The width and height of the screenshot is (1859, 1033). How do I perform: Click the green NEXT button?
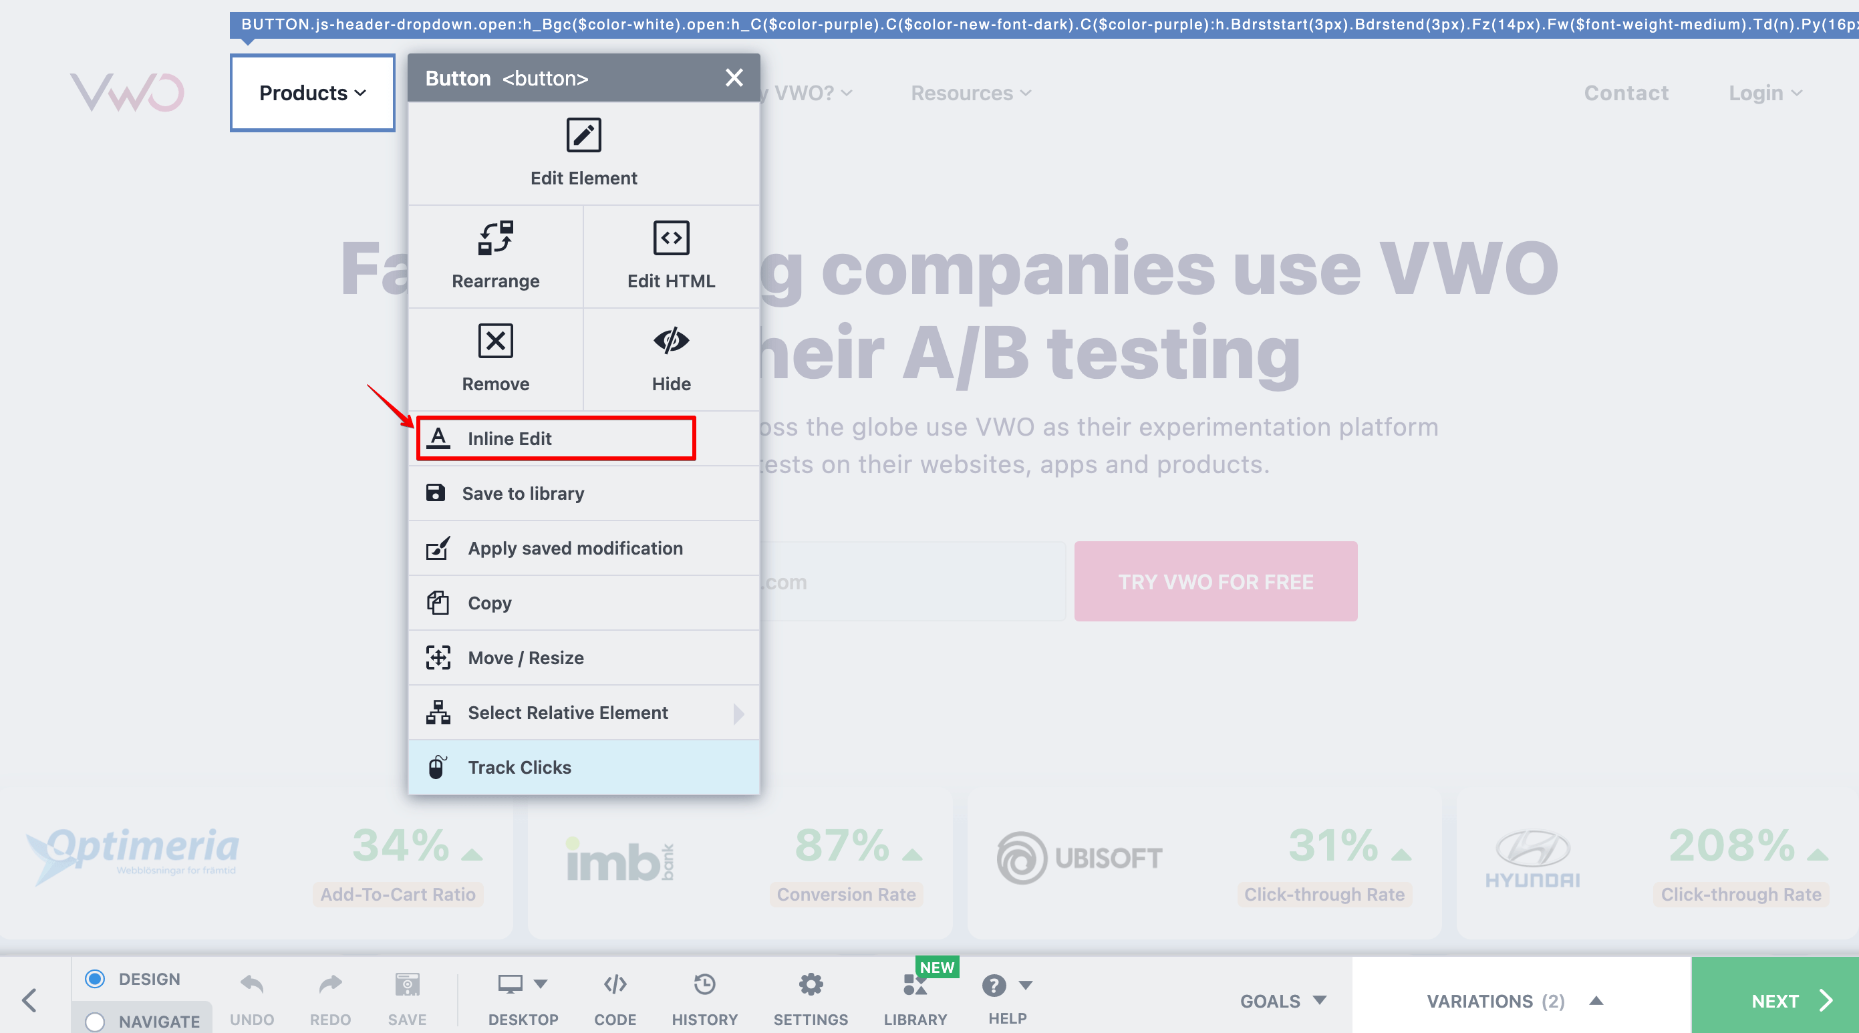(x=1775, y=1000)
